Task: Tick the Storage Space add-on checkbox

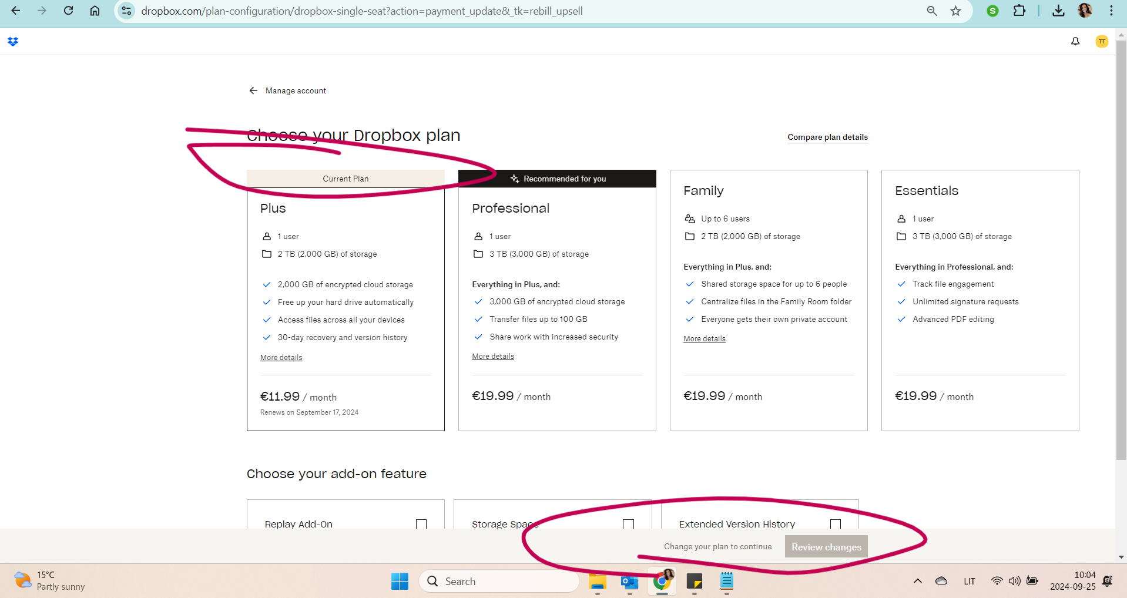Action: click(628, 523)
